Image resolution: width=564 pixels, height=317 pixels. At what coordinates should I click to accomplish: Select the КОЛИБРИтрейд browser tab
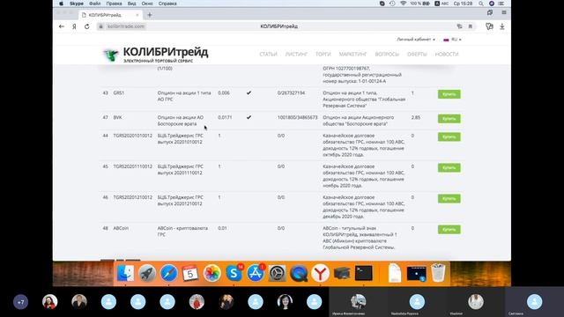pos(110,15)
